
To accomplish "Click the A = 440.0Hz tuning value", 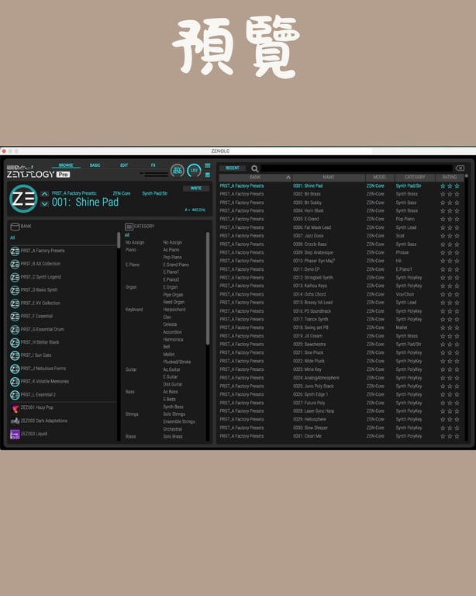I will (x=195, y=210).
